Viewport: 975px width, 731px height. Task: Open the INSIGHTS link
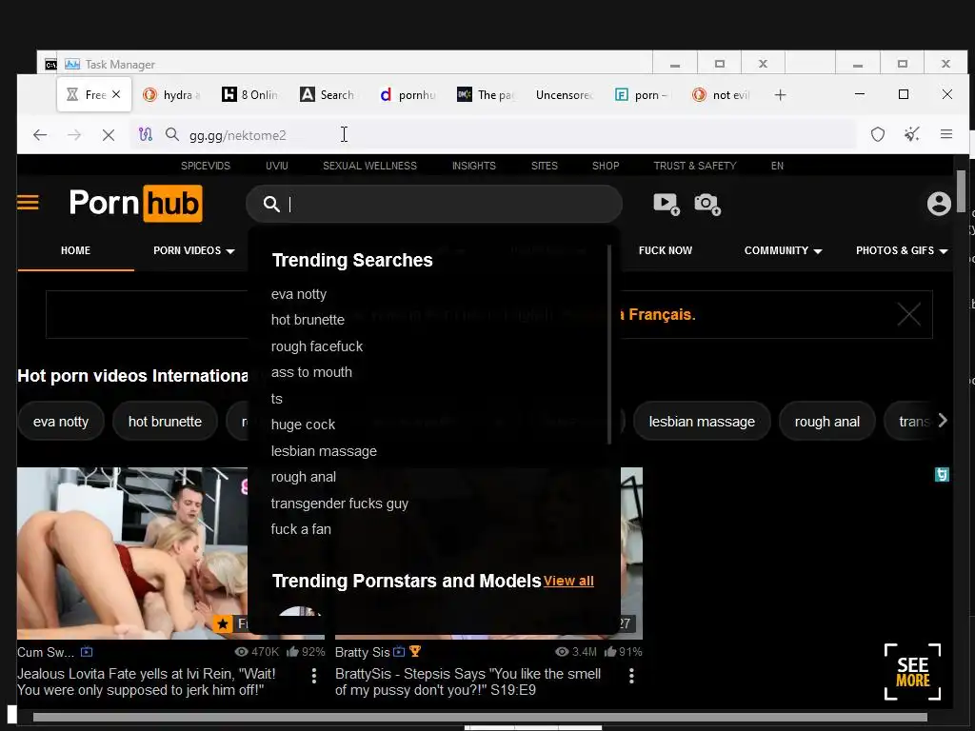(474, 166)
